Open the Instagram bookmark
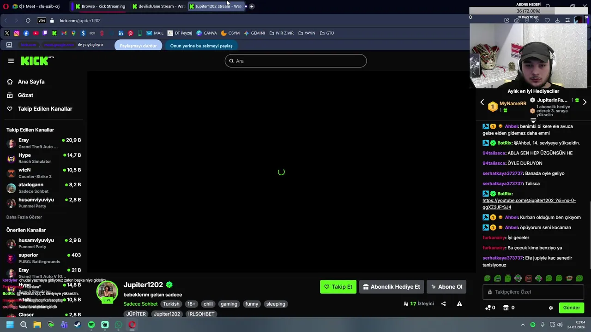The width and height of the screenshot is (591, 332). [17, 33]
